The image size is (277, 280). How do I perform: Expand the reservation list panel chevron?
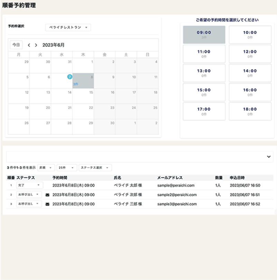click(x=268, y=156)
